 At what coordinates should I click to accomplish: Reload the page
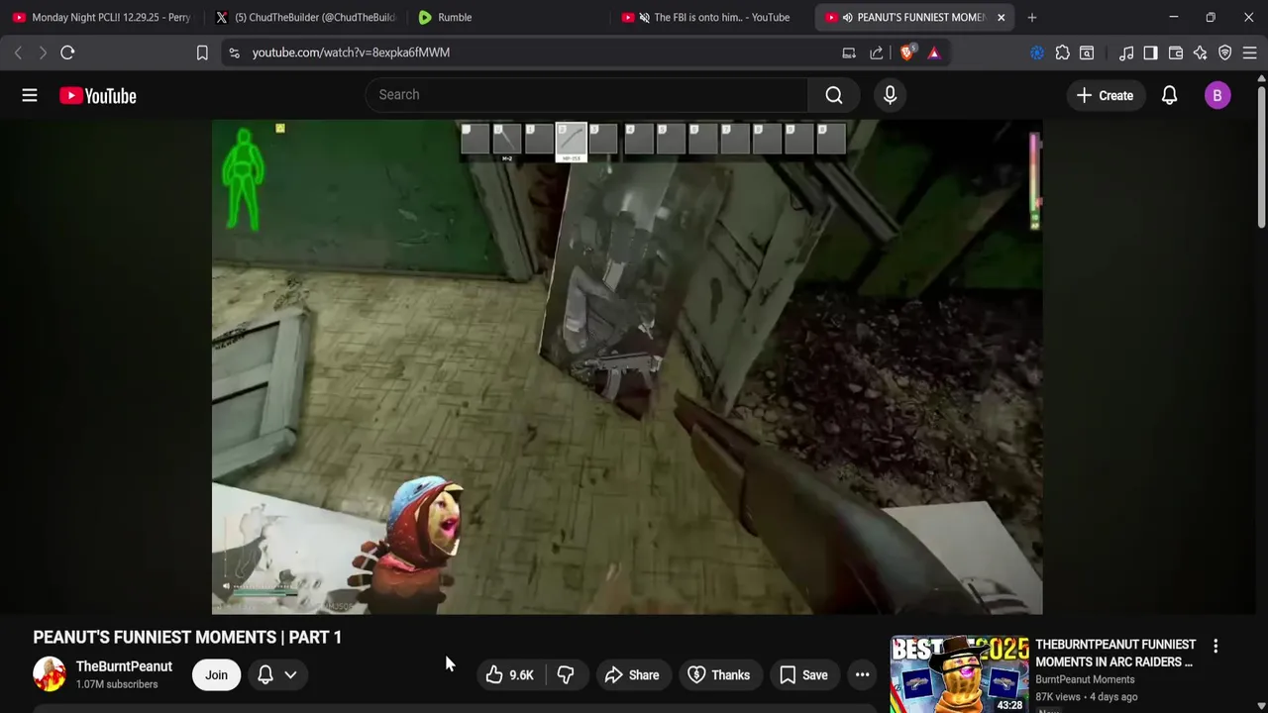pyautogui.click(x=67, y=52)
